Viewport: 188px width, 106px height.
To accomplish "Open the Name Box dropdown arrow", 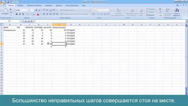I will (x=20, y=21).
